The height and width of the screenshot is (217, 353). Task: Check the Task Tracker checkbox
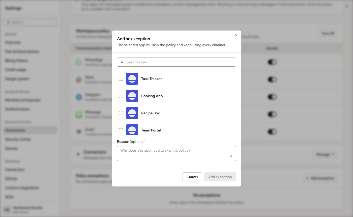point(121,79)
